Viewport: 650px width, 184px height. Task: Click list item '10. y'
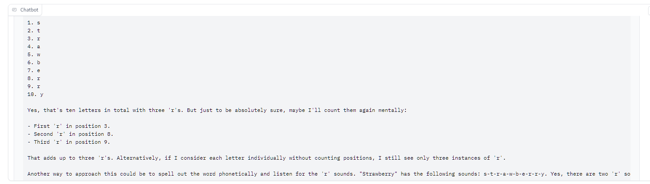tap(35, 94)
